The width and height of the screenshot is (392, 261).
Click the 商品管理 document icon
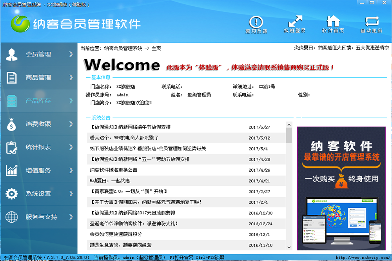pyautogui.click(x=11, y=78)
